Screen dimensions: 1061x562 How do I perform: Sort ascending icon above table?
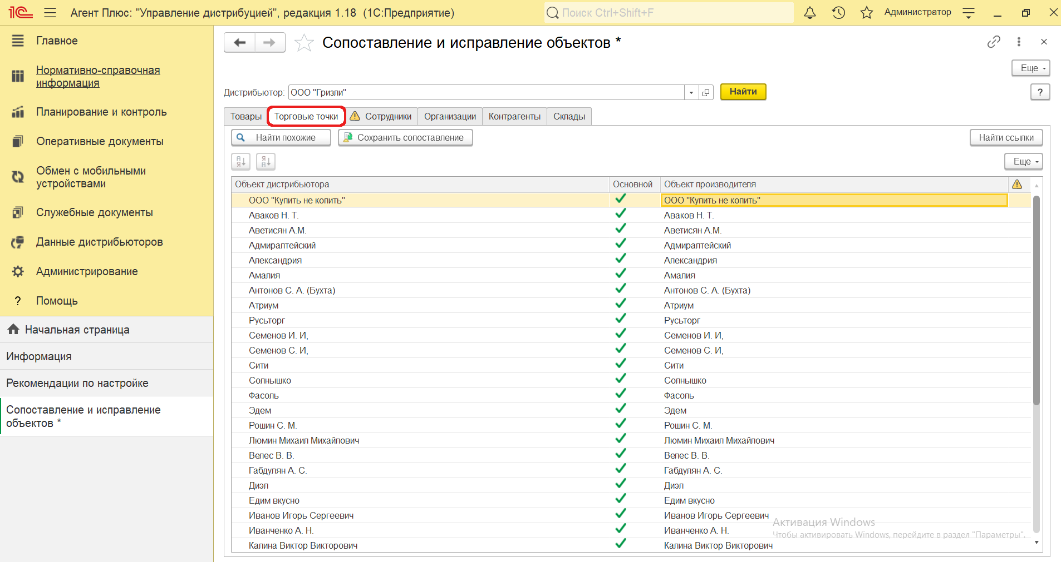click(x=241, y=162)
